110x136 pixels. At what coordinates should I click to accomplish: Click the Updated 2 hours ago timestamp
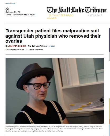point(36,50)
